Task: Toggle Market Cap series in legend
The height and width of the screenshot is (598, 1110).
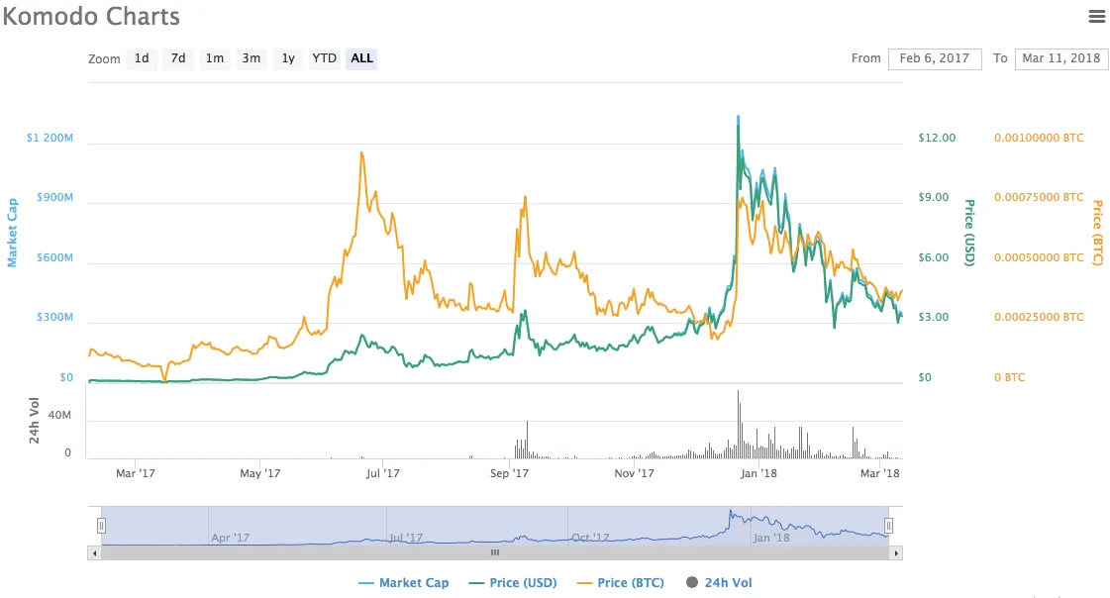Action: click(x=404, y=583)
